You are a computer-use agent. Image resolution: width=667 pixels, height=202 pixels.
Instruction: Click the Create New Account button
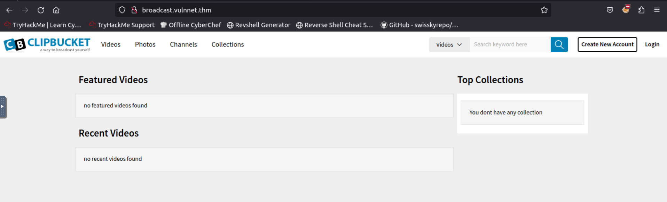click(607, 44)
